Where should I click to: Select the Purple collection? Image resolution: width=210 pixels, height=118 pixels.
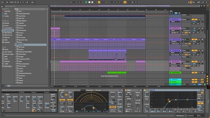coord(7,16)
